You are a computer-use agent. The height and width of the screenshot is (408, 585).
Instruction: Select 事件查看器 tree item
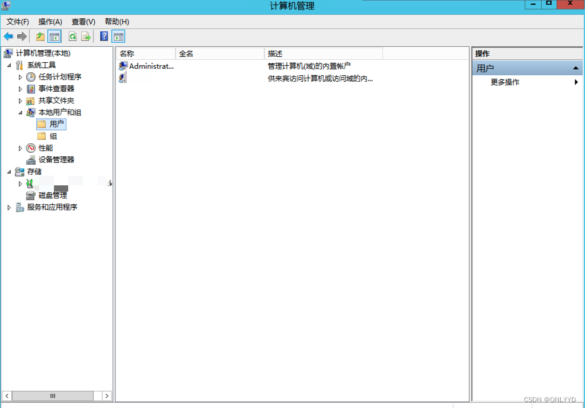tap(56, 89)
